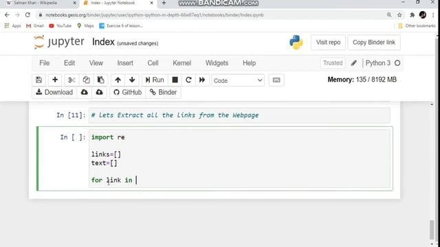Click cloud download icon next to Download
The image size is (440, 247).
click(84, 93)
